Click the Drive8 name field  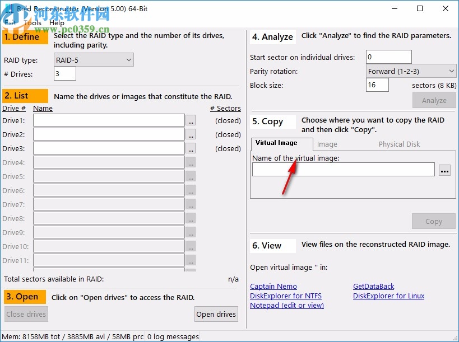[109, 219]
